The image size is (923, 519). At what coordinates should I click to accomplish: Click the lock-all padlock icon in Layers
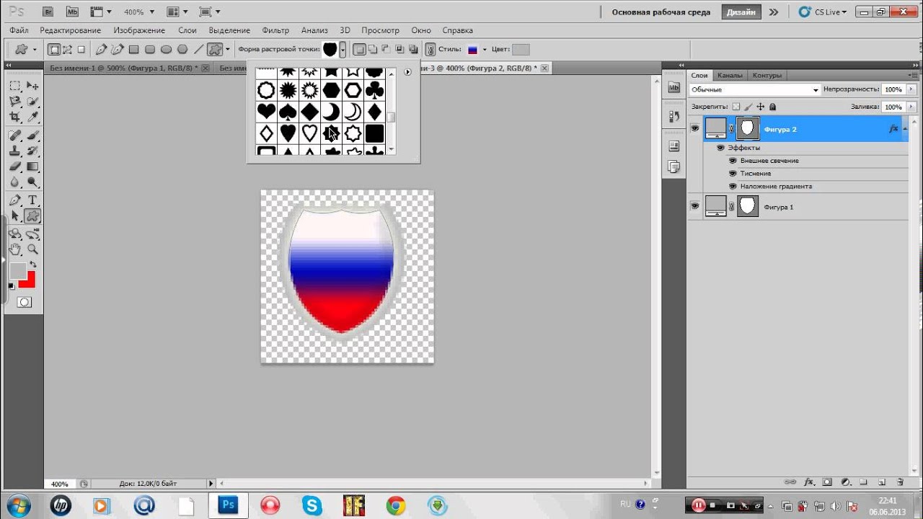[x=772, y=107]
